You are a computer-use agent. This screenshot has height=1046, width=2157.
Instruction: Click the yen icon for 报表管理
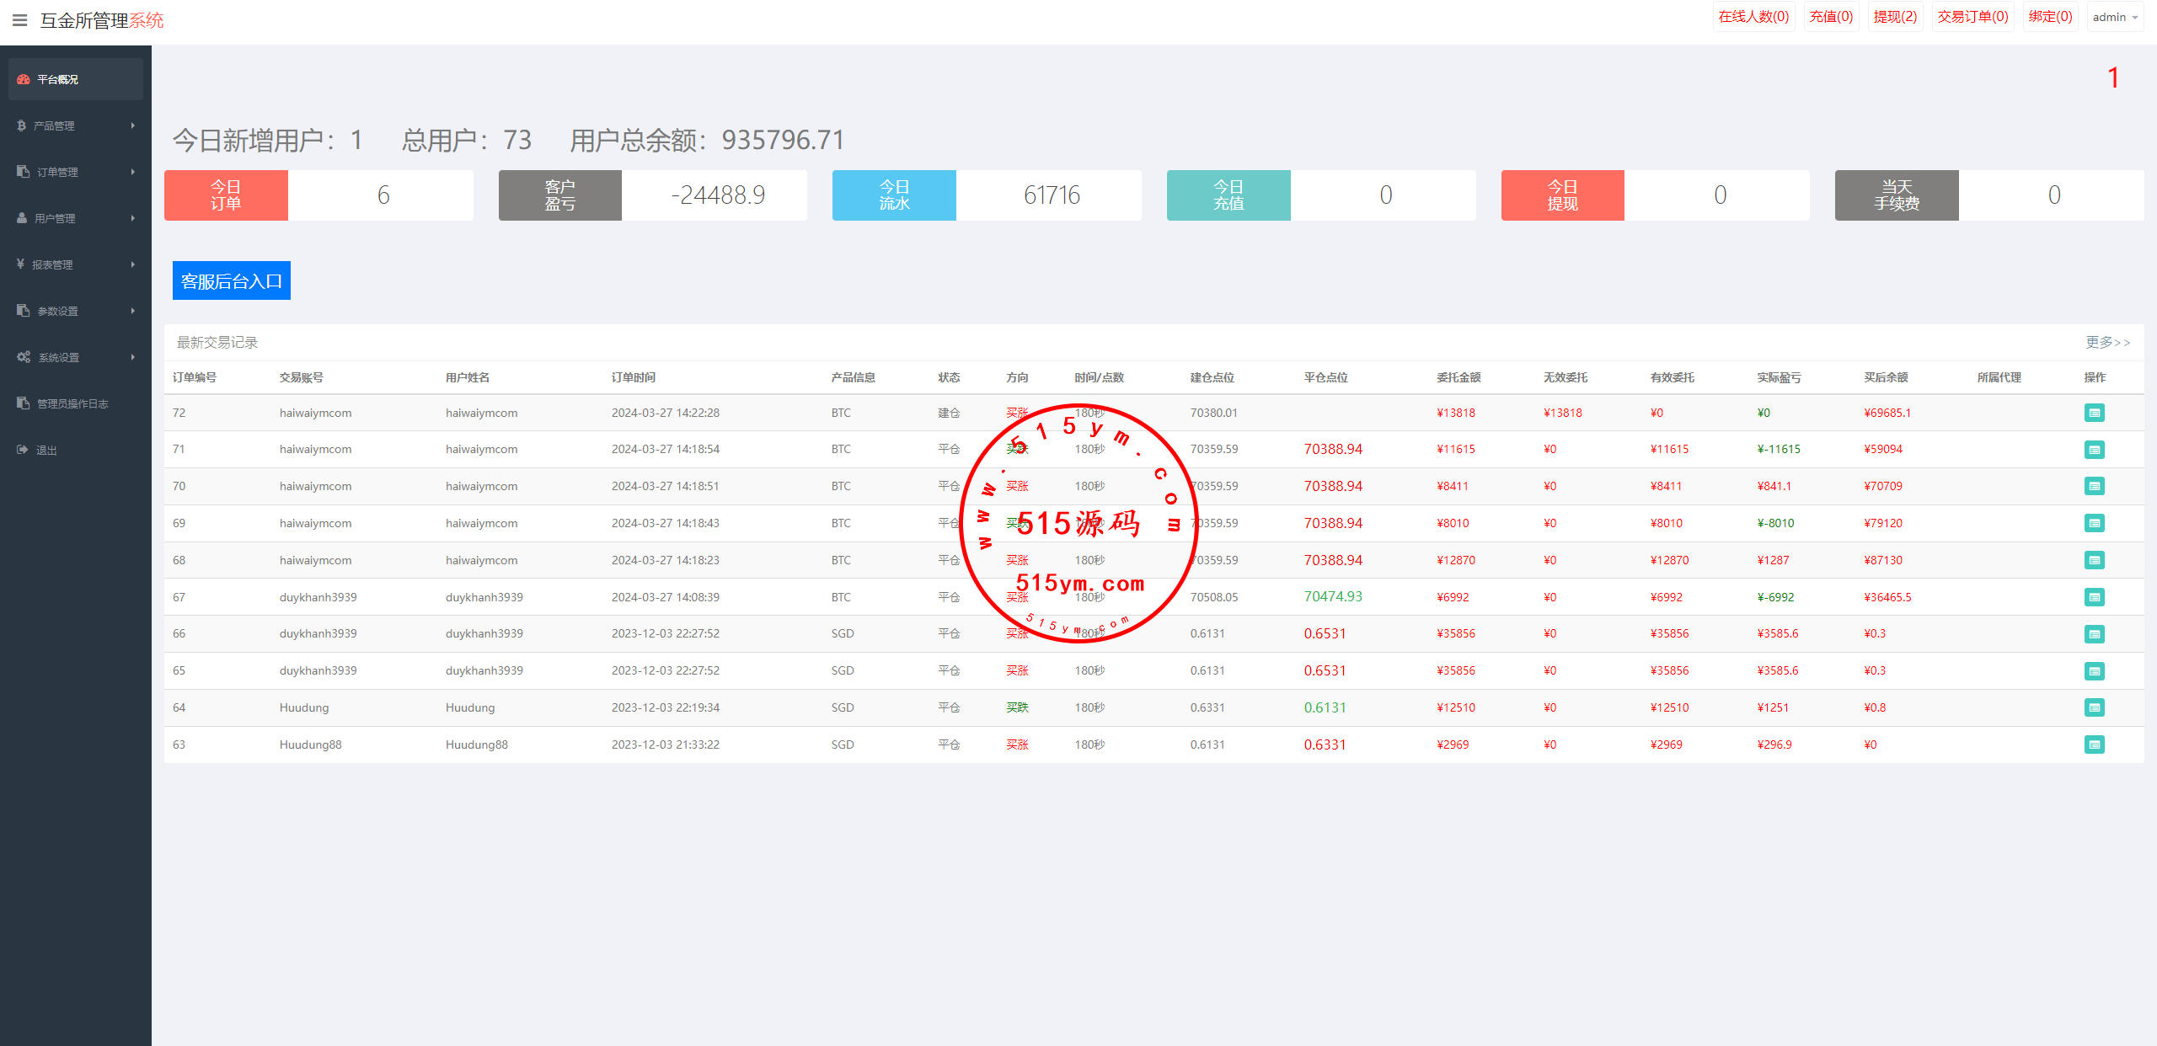coord(20,264)
